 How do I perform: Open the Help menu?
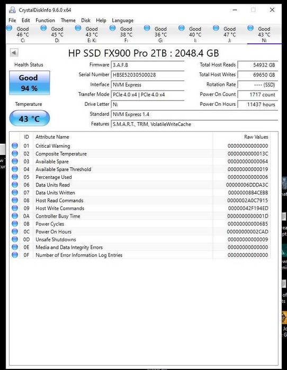[x=101, y=20]
